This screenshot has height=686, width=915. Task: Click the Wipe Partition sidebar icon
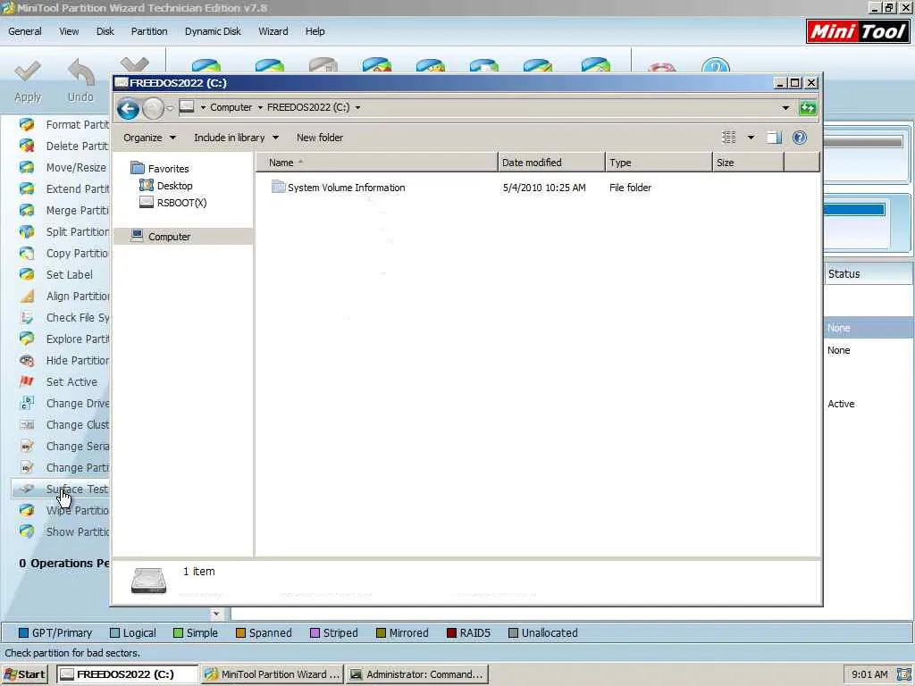[27, 510]
